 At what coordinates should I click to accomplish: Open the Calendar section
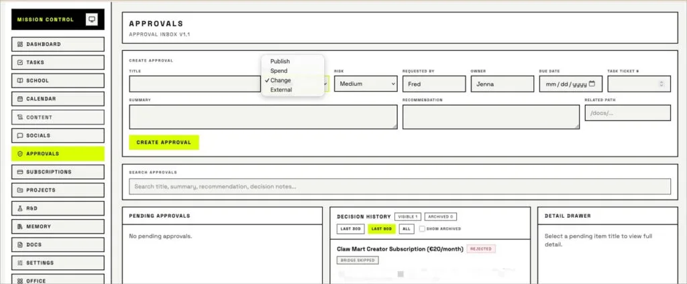click(58, 99)
